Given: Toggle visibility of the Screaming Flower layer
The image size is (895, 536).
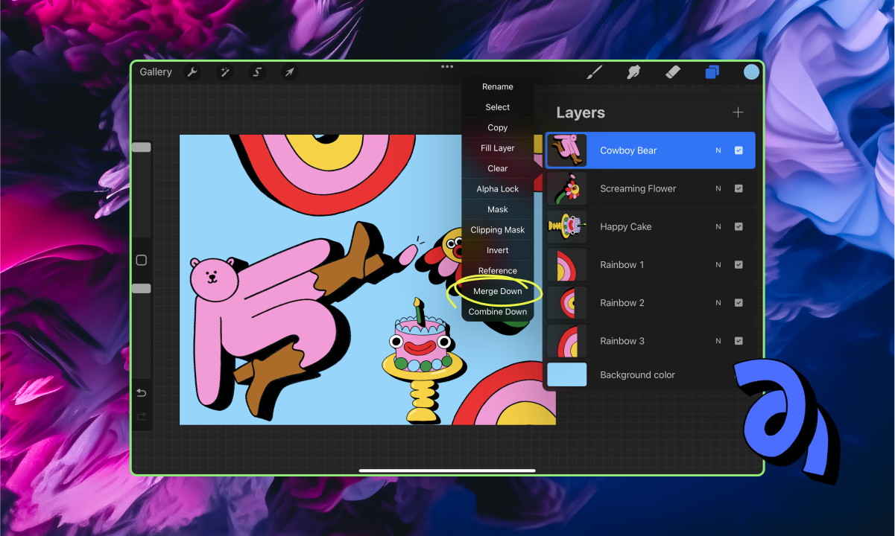Looking at the screenshot, I should click(x=739, y=188).
